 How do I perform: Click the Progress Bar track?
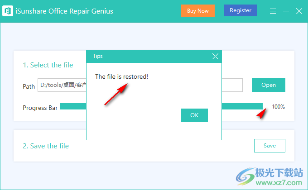click(x=161, y=106)
